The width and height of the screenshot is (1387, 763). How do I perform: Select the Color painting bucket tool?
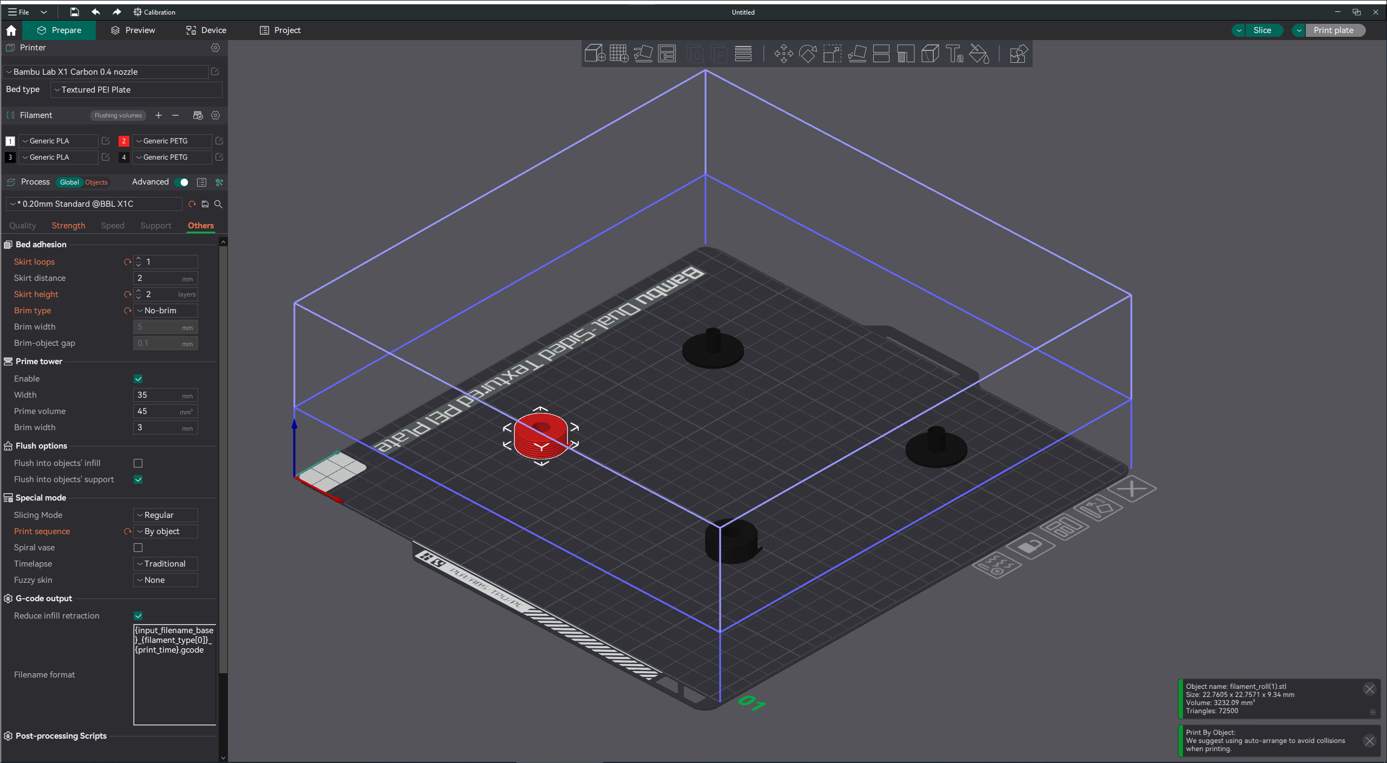point(979,54)
